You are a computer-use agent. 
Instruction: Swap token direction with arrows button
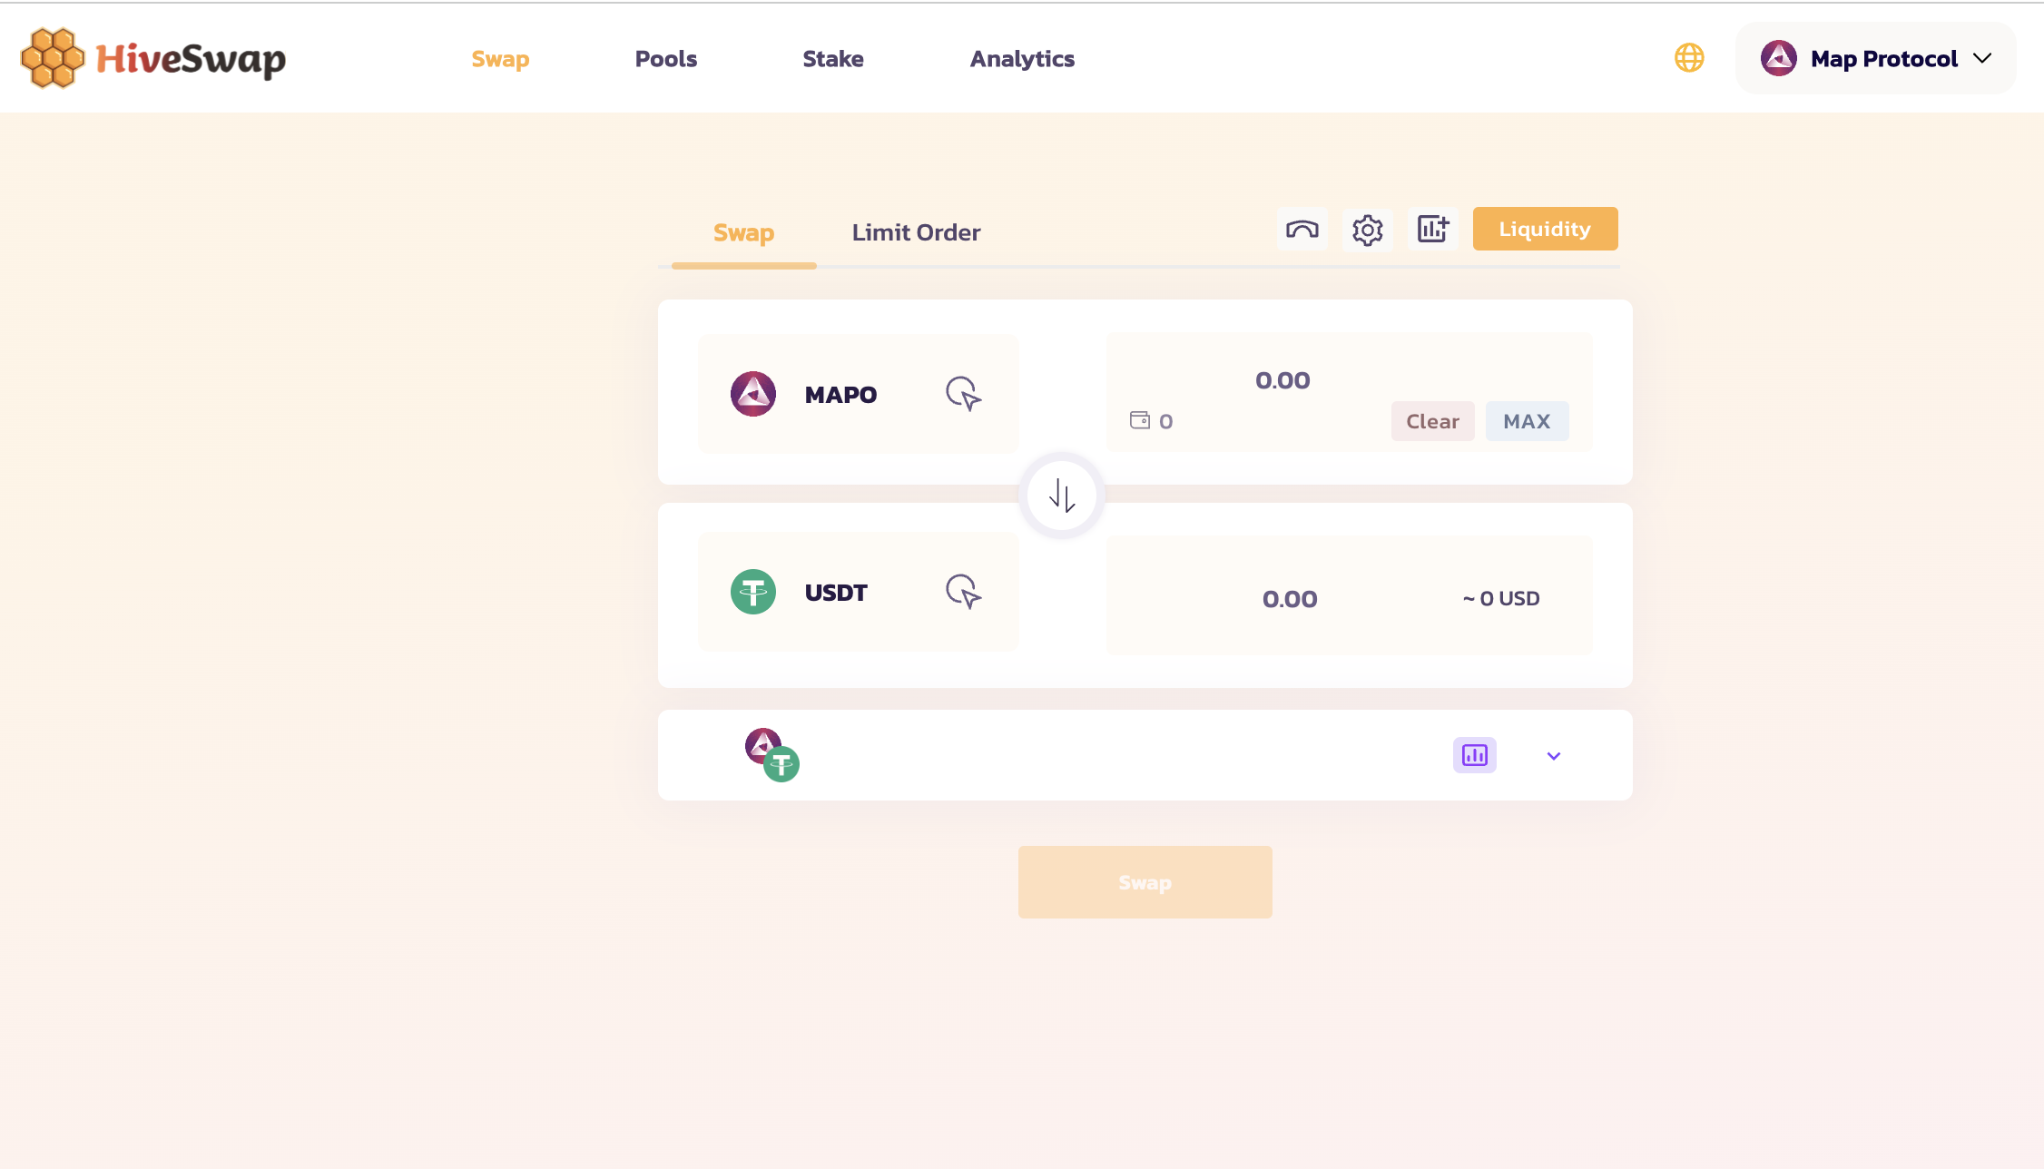point(1061,496)
